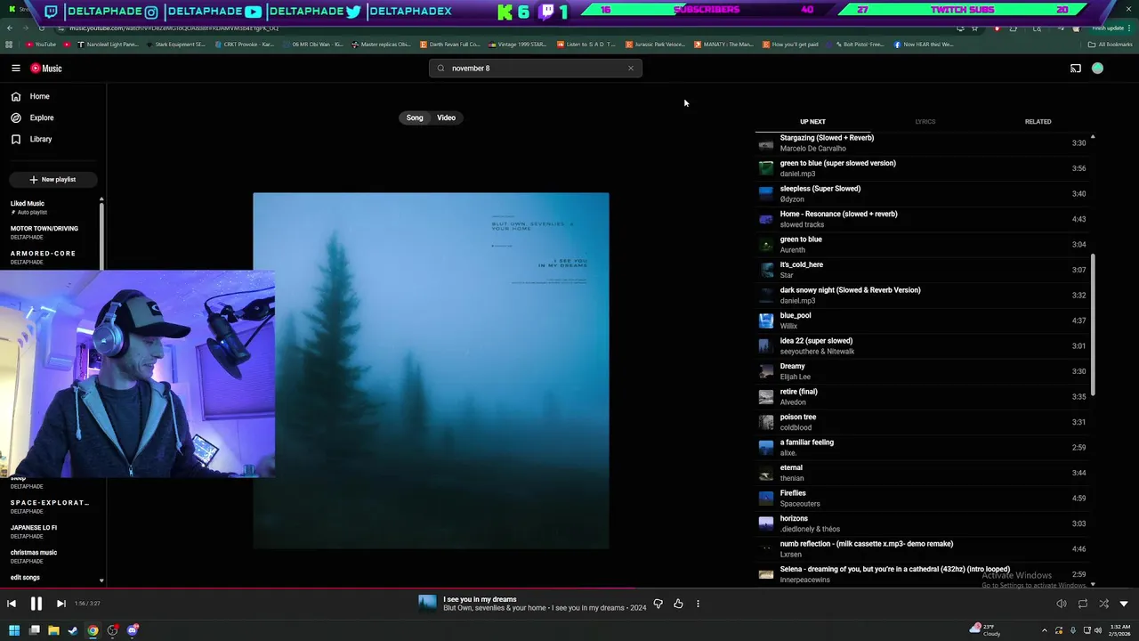1139x641 pixels.
Task: Open the green account avatar menu
Action: click(1097, 68)
